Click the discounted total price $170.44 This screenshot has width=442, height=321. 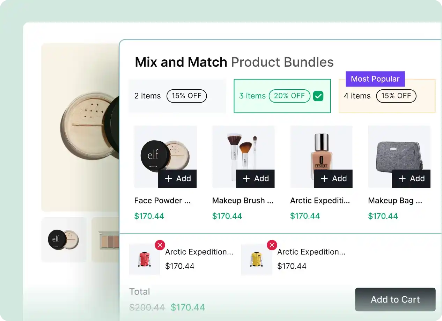[x=187, y=307]
